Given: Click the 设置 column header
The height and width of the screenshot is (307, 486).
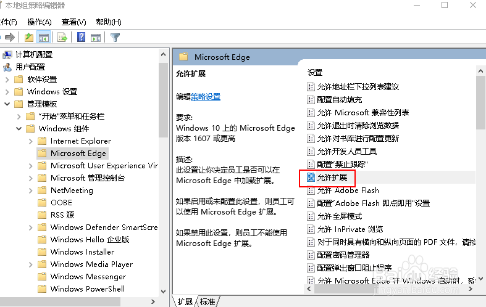Looking at the screenshot, I should [x=315, y=73].
